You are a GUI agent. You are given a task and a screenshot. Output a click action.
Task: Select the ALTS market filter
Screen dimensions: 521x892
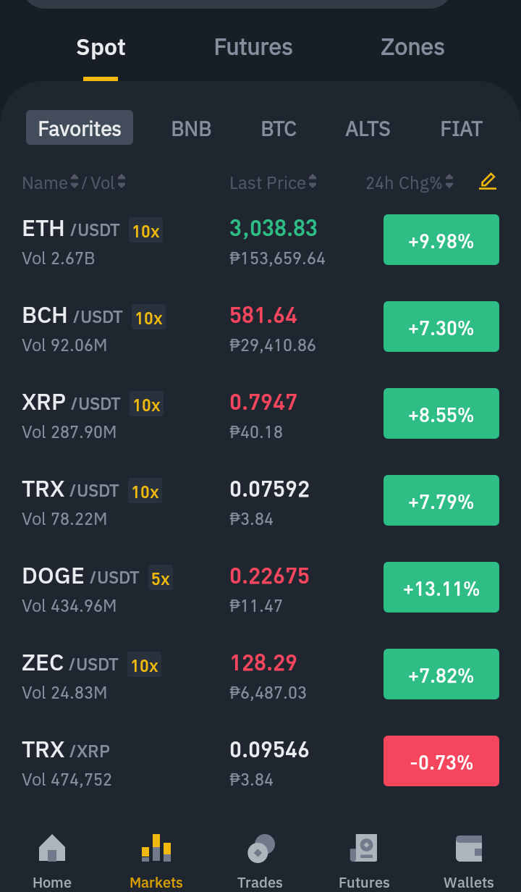pos(368,128)
